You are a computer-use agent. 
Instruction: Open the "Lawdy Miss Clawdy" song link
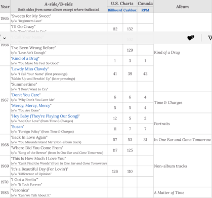click(30, 69)
